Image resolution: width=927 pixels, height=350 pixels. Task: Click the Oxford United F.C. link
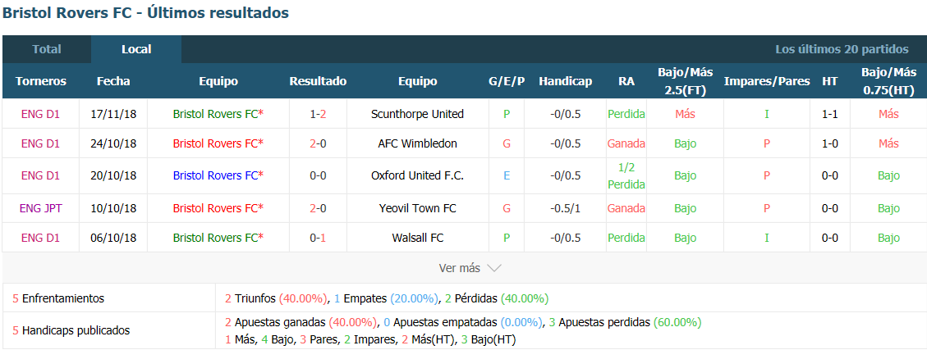pyautogui.click(x=417, y=175)
